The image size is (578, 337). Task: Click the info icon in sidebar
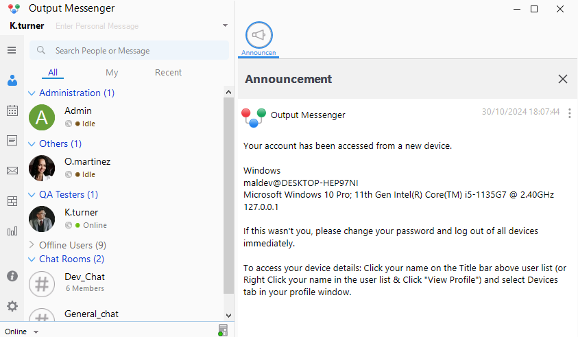(12, 276)
